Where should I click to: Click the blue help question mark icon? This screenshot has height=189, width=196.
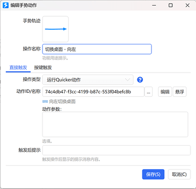[x=140, y=80]
